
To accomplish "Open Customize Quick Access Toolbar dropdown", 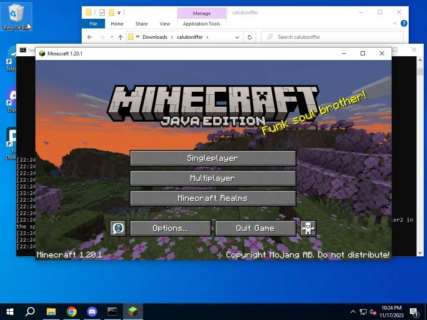I will (119, 12).
